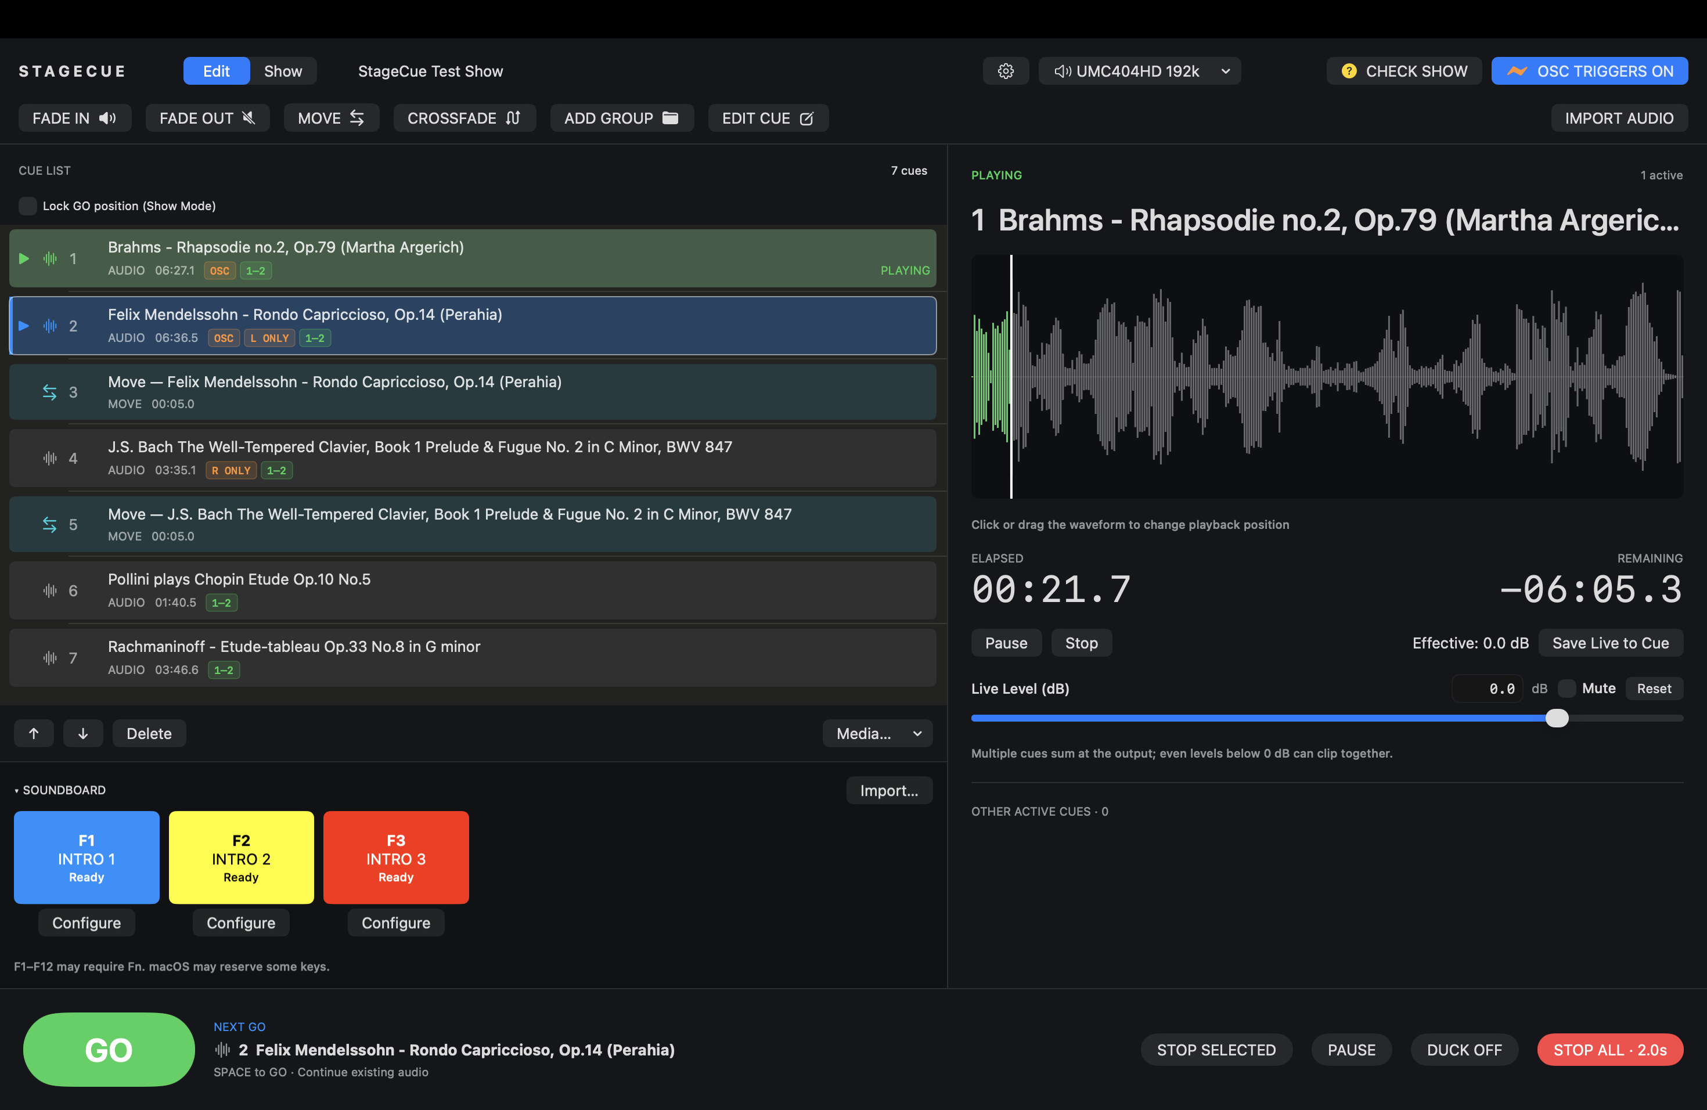This screenshot has height=1110, width=1707.
Task: Click STOP SELECTED button
Action: (x=1216, y=1050)
